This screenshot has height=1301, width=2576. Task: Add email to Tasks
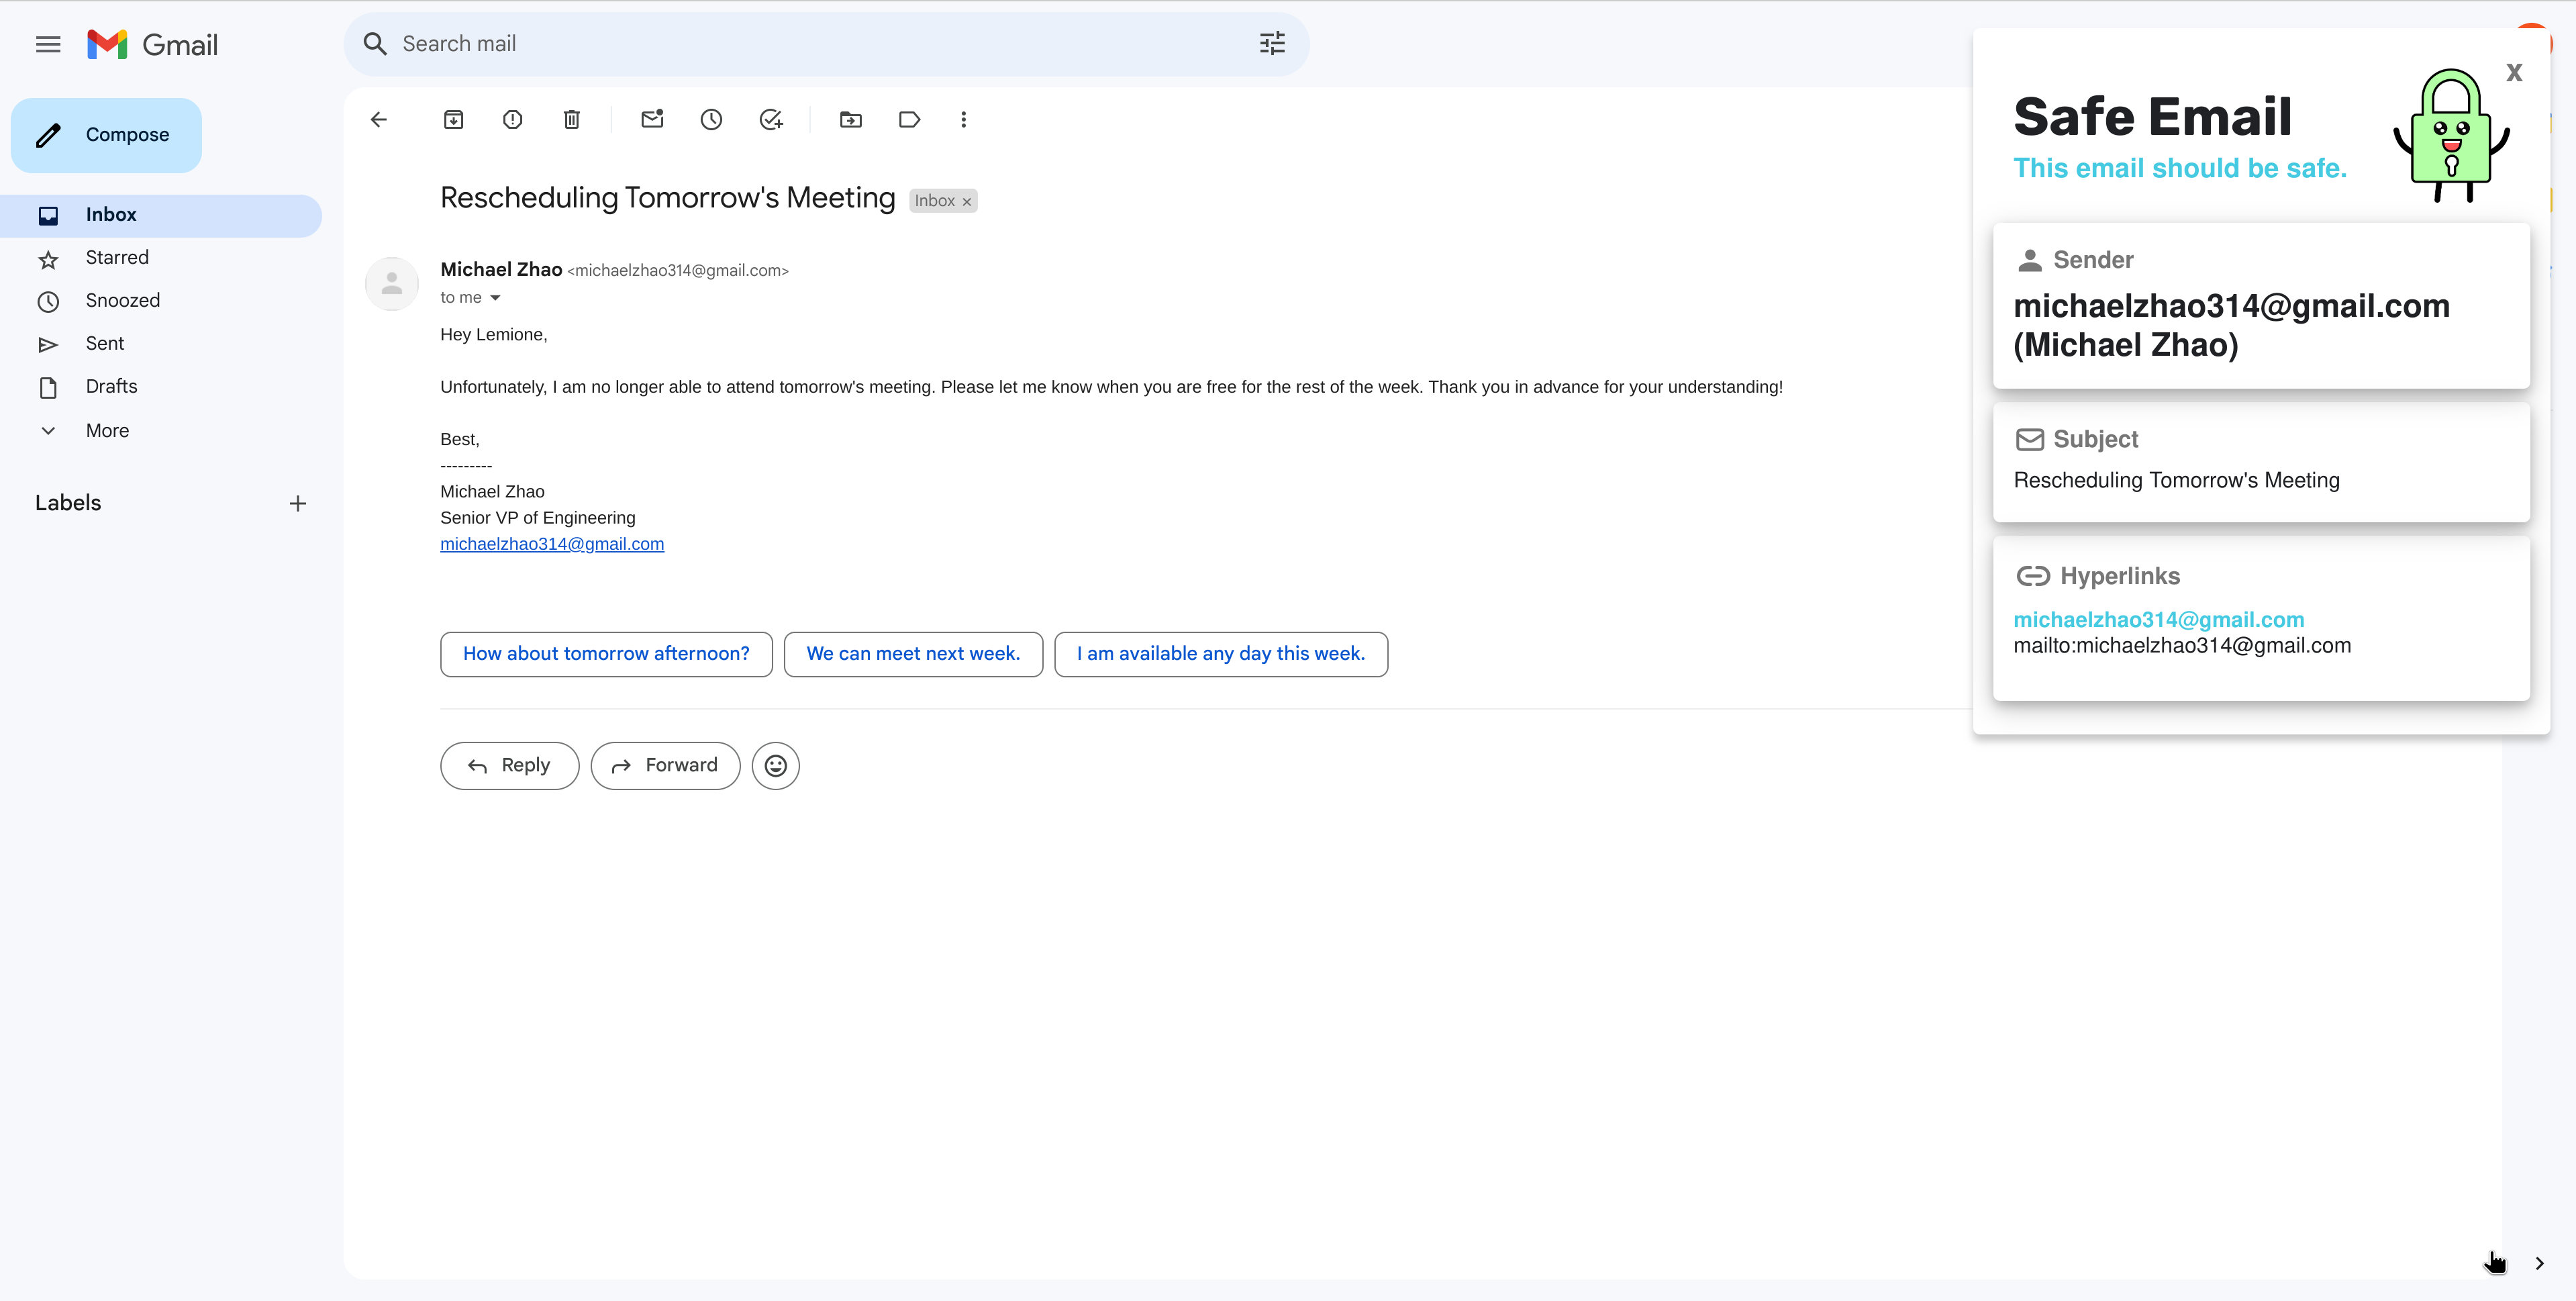point(770,120)
